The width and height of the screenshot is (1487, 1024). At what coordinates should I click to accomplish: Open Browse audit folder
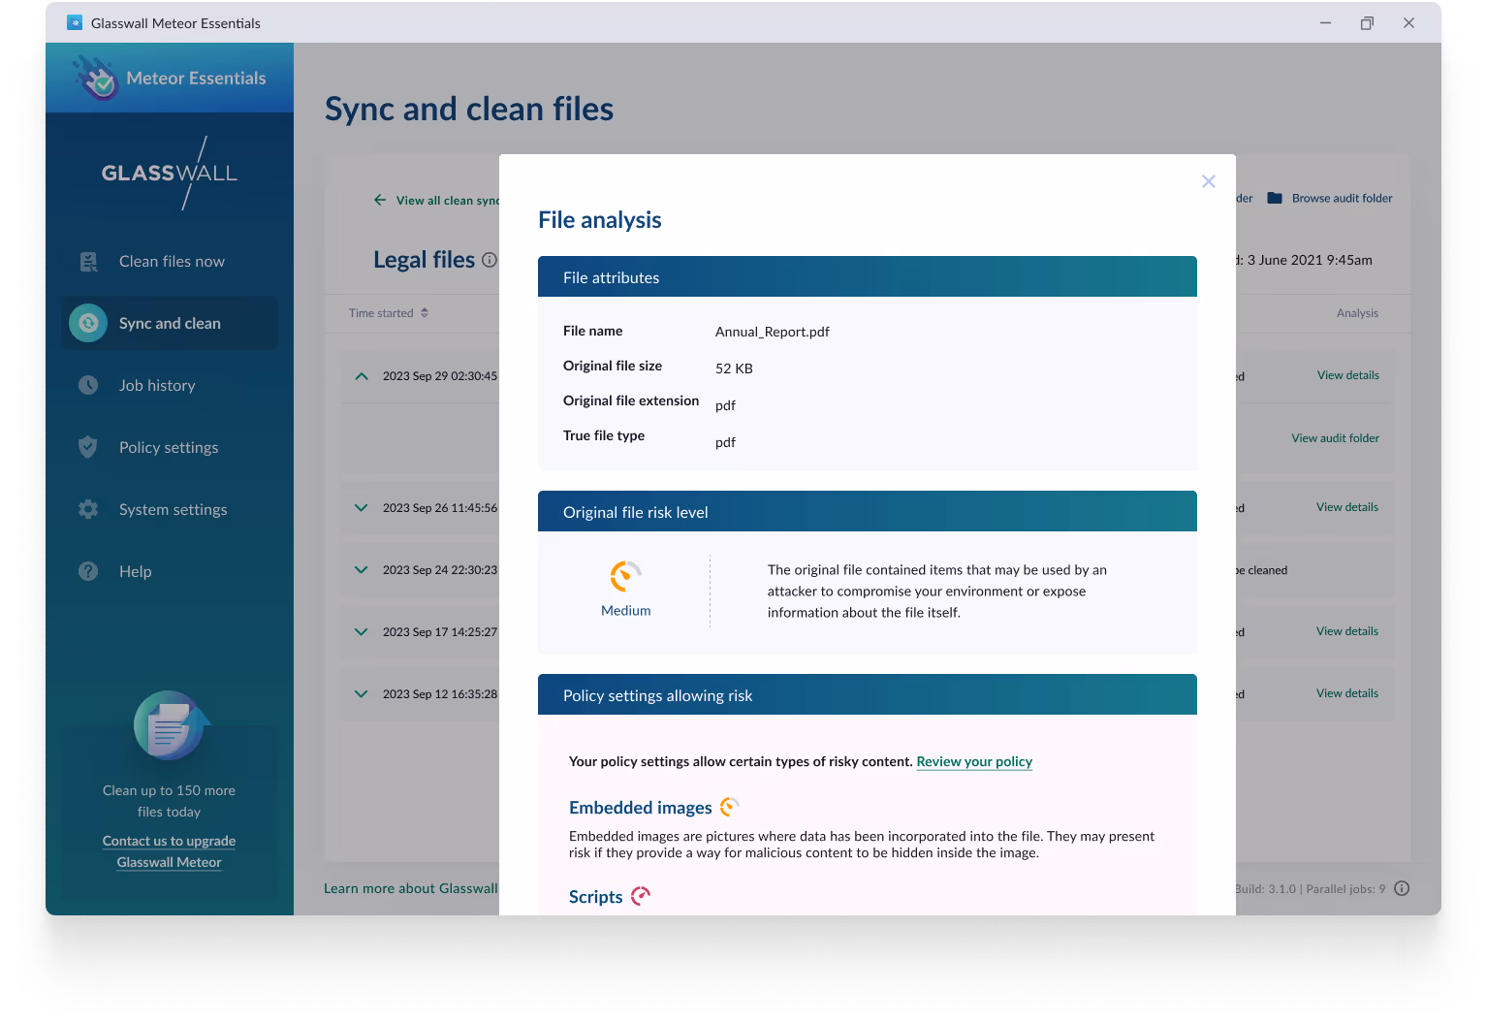point(1342,198)
